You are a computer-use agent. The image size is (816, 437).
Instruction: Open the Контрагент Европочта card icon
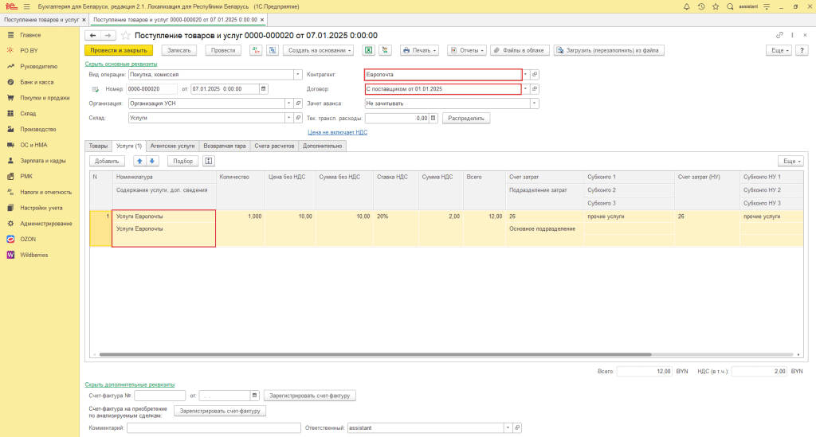coord(535,74)
